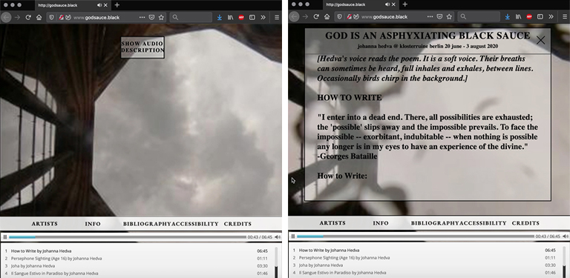The image size is (570, 278).
Task: Mute tab audio icon in left window
Action: coord(99,5)
